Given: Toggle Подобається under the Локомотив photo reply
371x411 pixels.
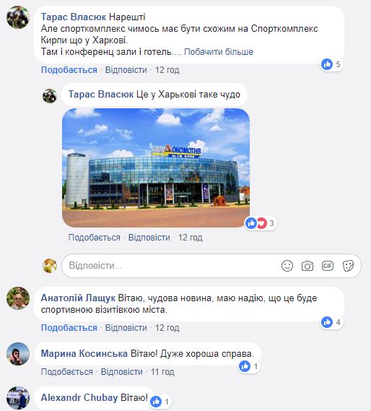Looking at the screenshot, I should [x=95, y=238].
